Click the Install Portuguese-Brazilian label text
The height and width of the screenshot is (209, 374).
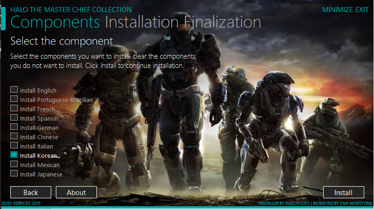pyautogui.click(x=56, y=100)
